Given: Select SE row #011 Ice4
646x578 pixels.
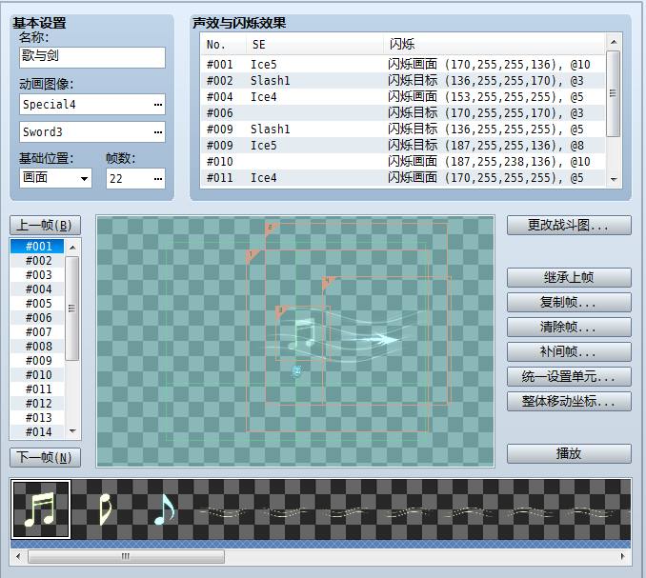Looking at the screenshot, I should click(x=403, y=178).
